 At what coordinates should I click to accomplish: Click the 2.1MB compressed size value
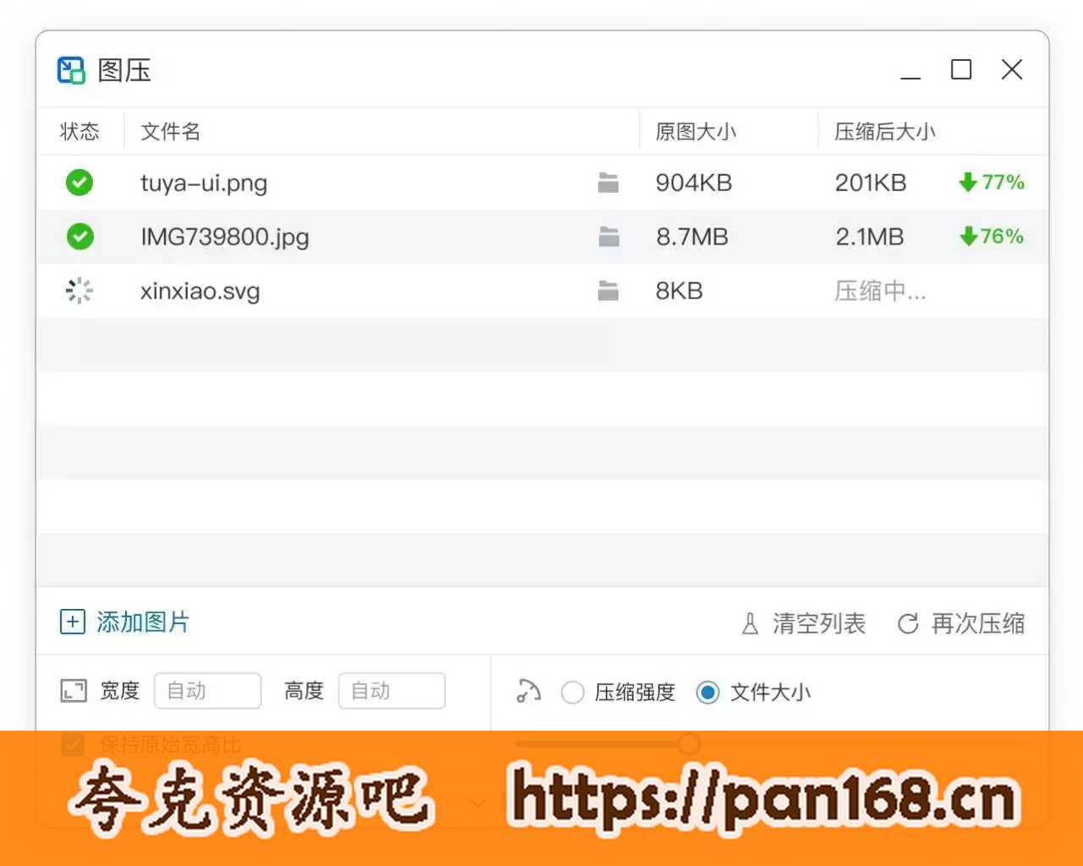(870, 237)
